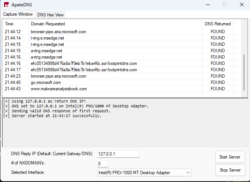
Task: Select a-ring.msedge.net row at 21:44:16
Action: 121,57
